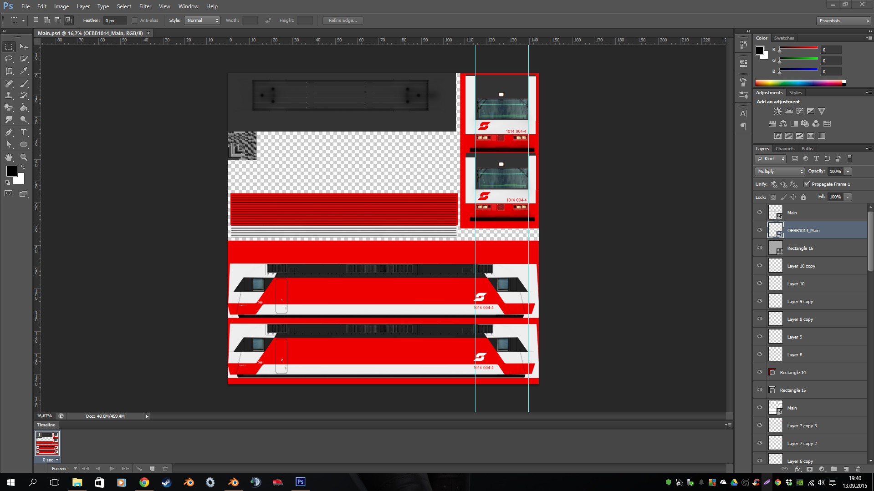Switch to the Channels tab
The width and height of the screenshot is (874, 491).
click(785, 149)
